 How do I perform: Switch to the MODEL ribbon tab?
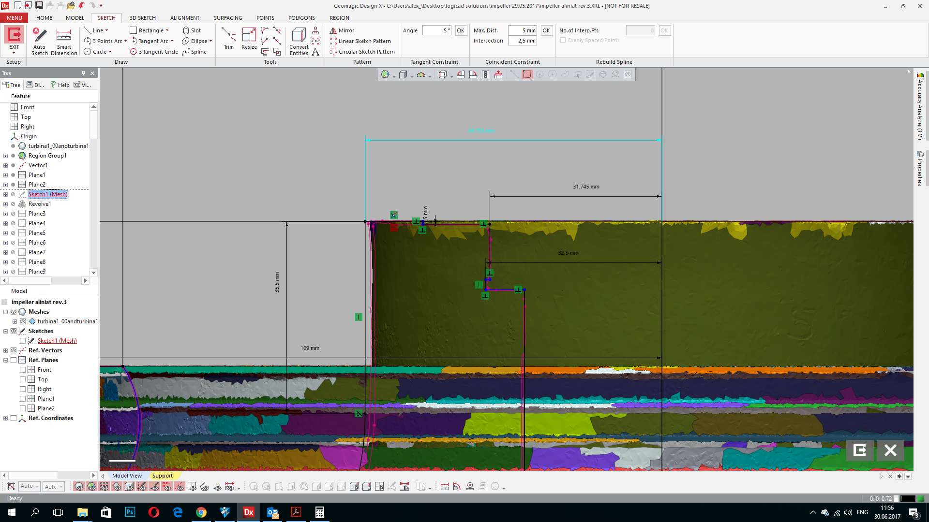[75, 18]
